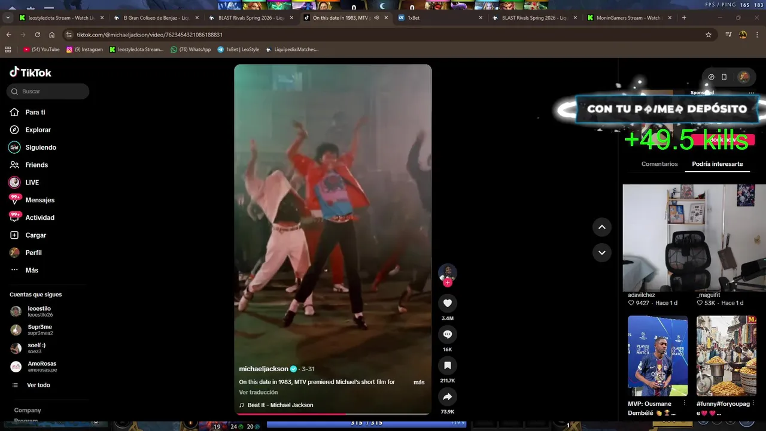Switch to leostyledota Stream tab
Viewport: 766px width, 431px height.
point(61,18)
